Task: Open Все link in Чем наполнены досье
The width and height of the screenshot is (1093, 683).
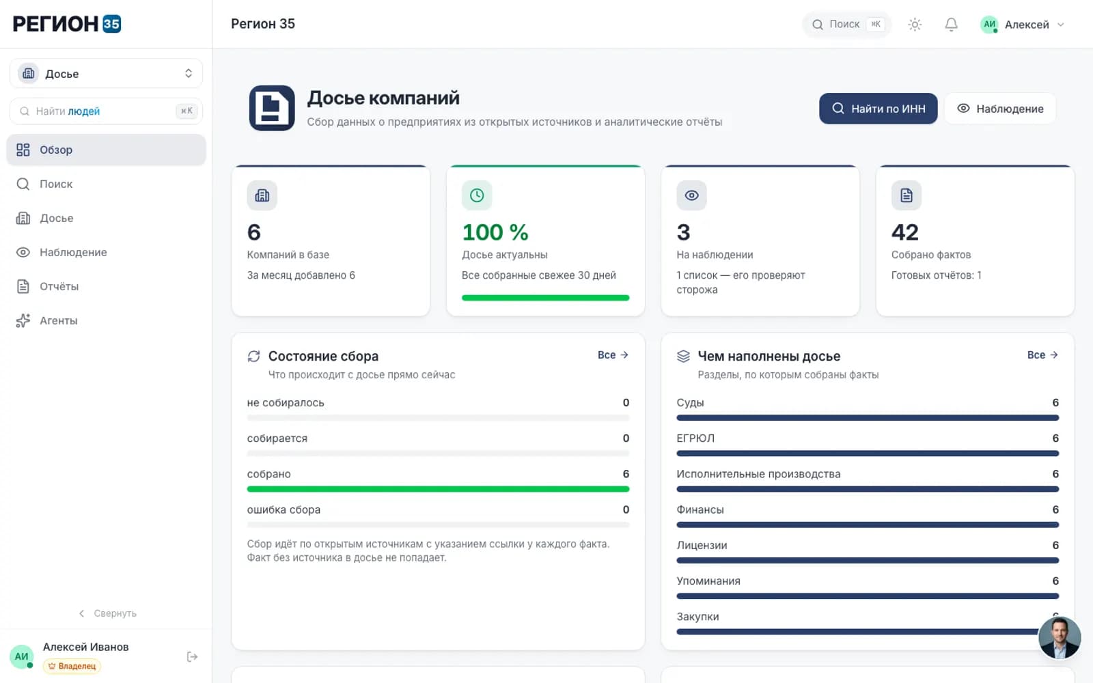Action: pyautogui.click(x=1042, y=355)
